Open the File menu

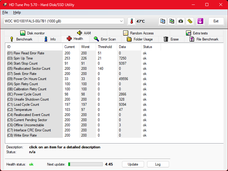5,12
